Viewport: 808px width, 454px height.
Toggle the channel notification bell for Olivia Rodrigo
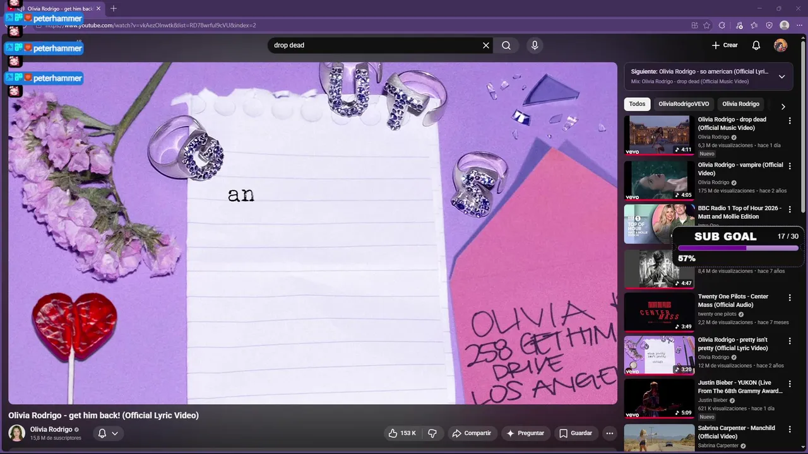(102, 433)
